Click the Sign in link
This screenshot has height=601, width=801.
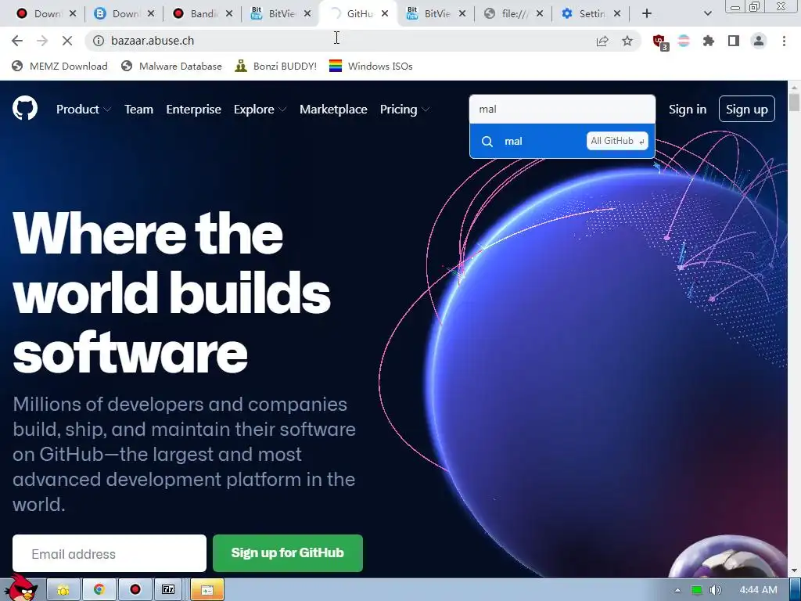[x=688, y=110]
